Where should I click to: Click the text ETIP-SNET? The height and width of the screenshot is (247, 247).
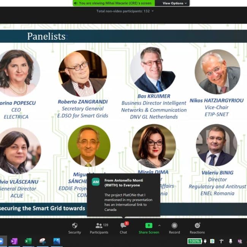(x=217, y=114)
